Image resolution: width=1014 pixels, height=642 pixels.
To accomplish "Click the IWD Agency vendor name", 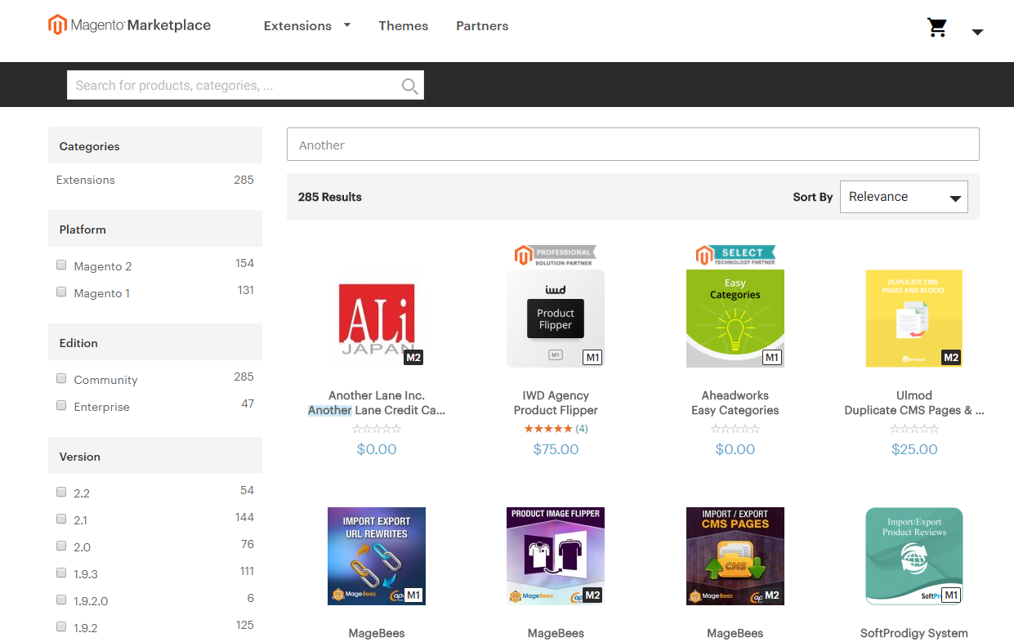I will tap(556, 395).
